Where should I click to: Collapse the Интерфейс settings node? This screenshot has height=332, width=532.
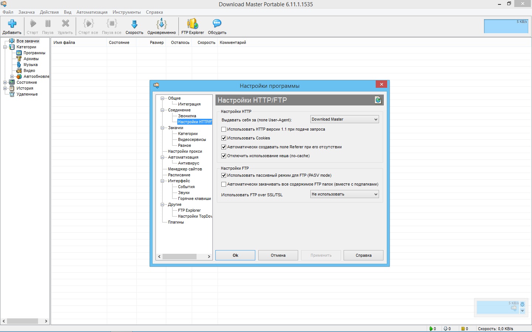click(162, 181)
